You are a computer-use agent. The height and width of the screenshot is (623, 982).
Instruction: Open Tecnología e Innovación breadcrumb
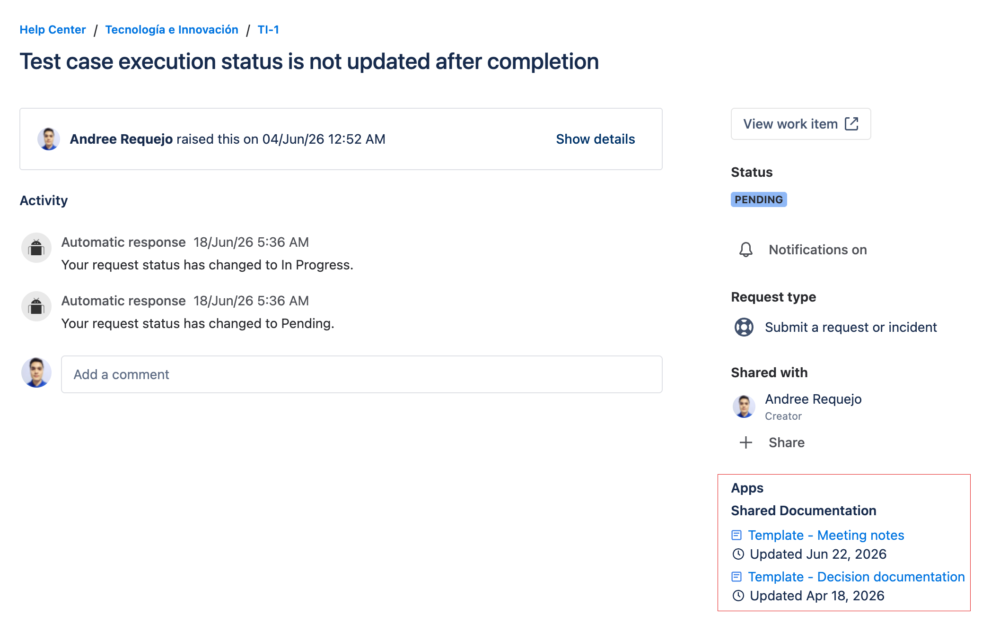pyautogui.click(x=172, y=30)
